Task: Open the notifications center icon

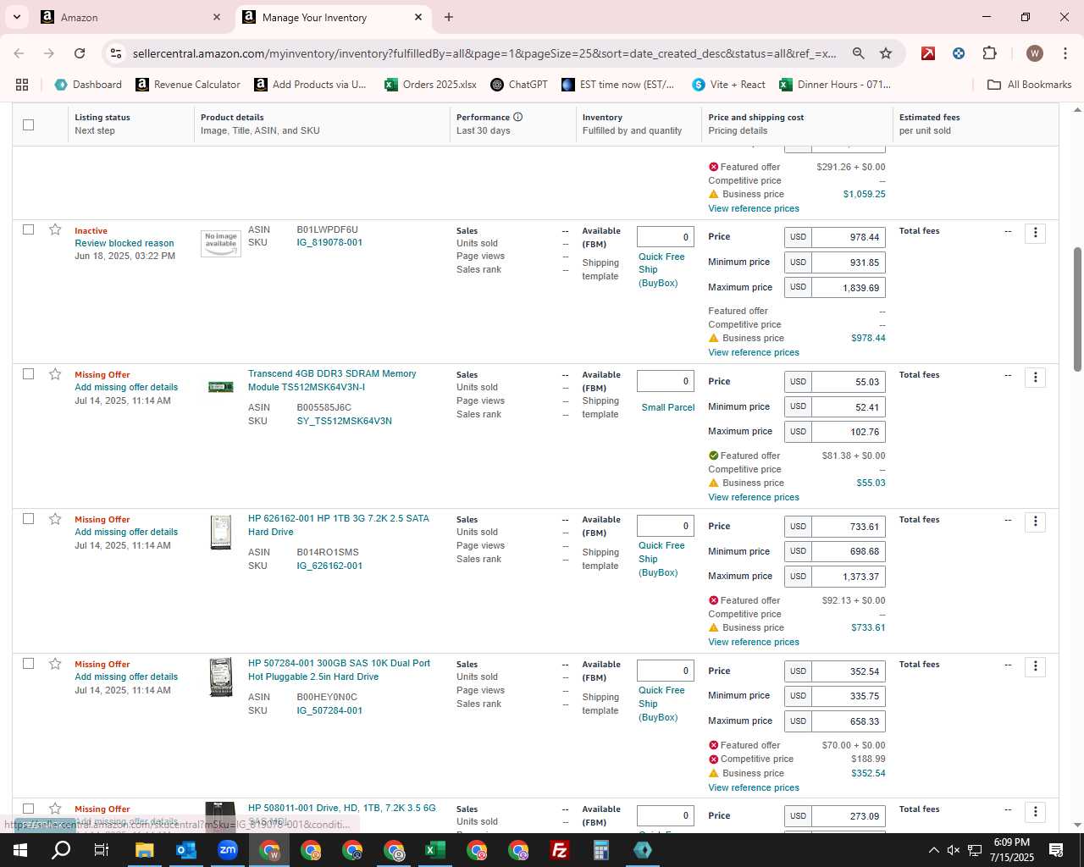Action: (1056, 850)
